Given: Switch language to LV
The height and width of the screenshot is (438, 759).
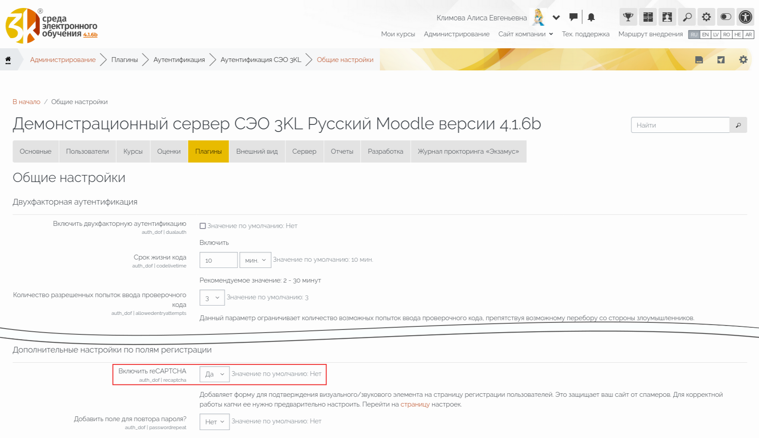Looking at the screenshot, I should (716, 35).
